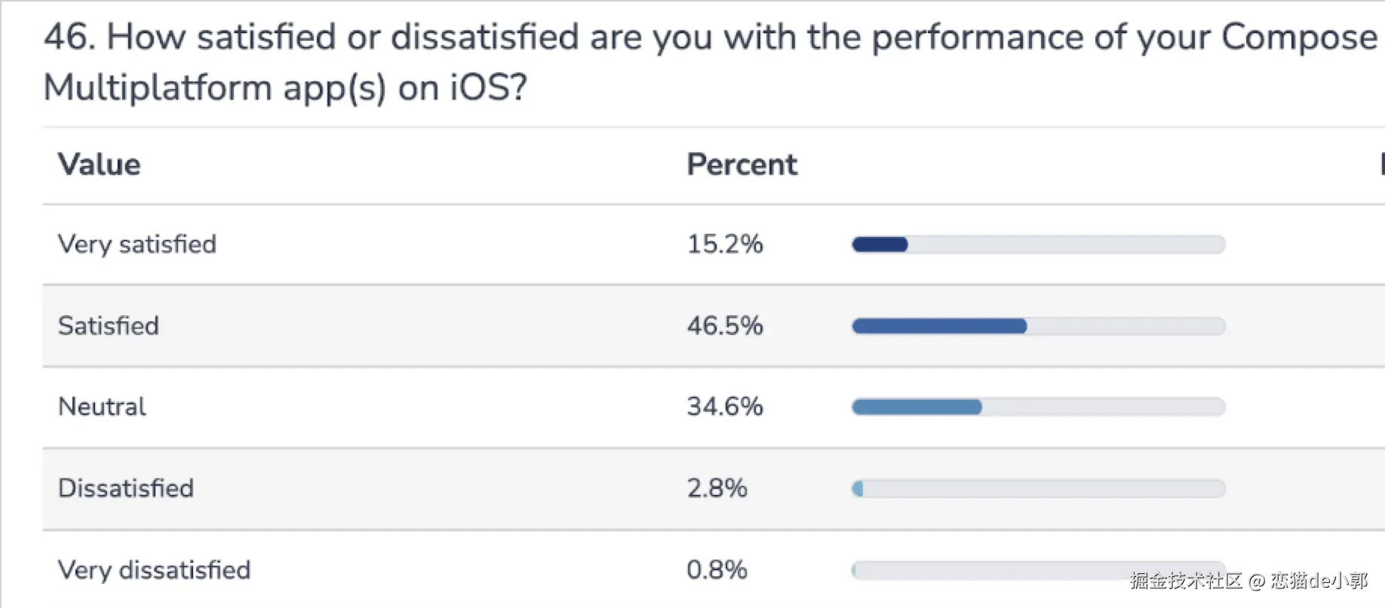Click the Very satisfied progress bar
The width and height of the screenshot is (1385, 608).
(x=1038, y=244)
